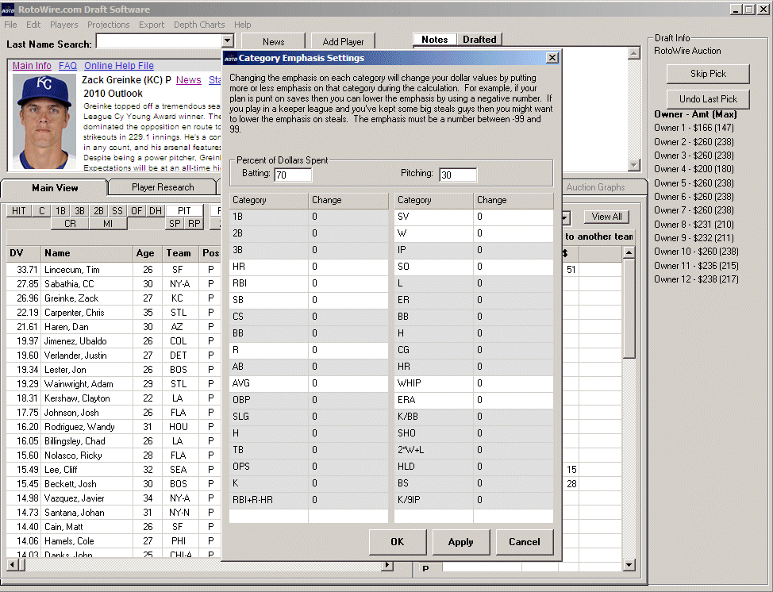Select the SP position filter
The image size is (773, 592).
175,224
